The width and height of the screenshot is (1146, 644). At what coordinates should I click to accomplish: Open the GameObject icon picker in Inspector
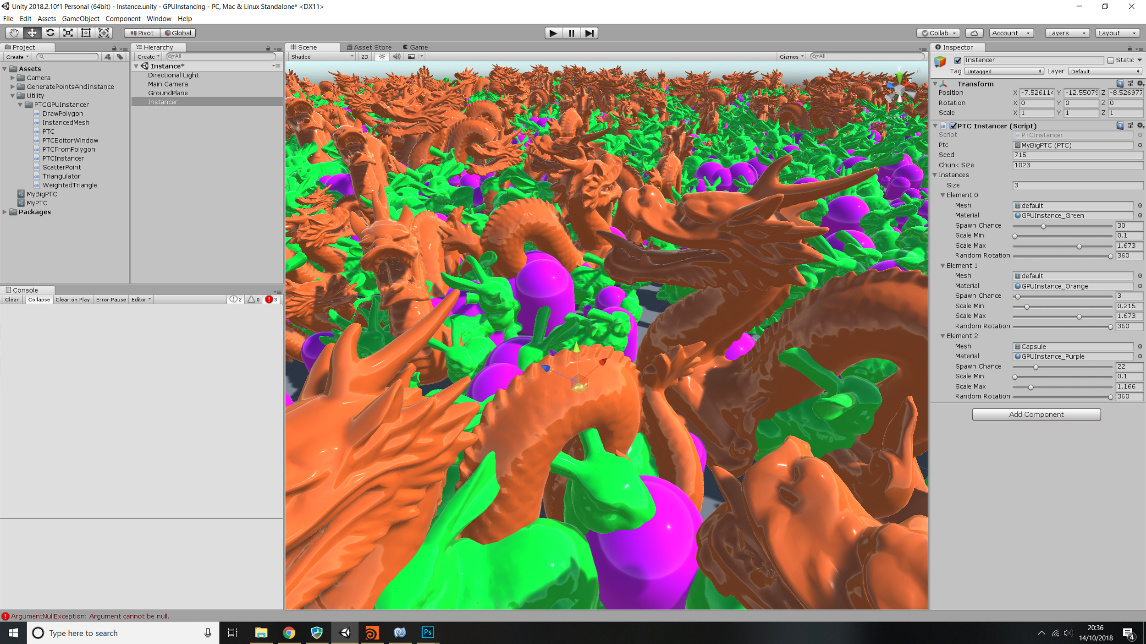tap(941, 61)
